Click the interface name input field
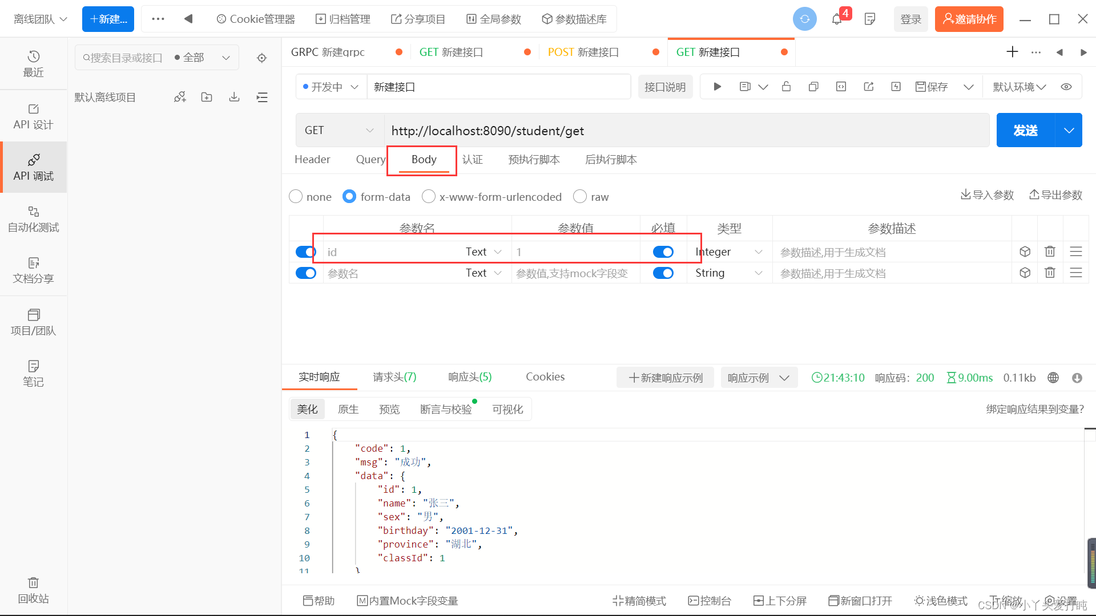Screen dimensions: 1096x616 pyautogui.click(x=499, y=87)
